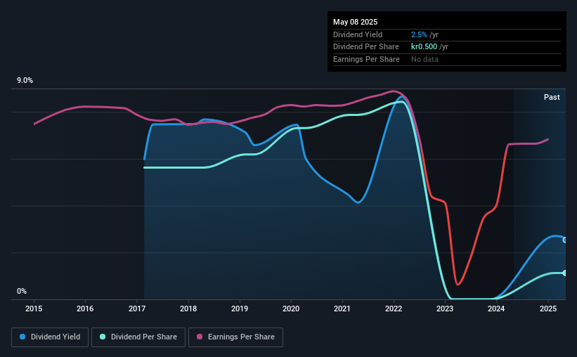The width and height of the screenshot is (577, 357).
Task: Click the 2021 x-axis year label
Action: 342,309
